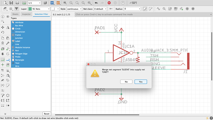Click the Info tool icon
This screenshot has height=120, width=213.
pyautogui.click(x=3, y=17)
